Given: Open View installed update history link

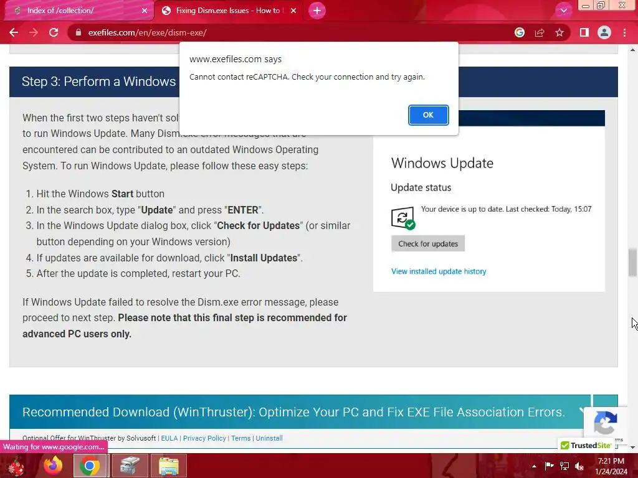Looking at the screenshot, I should [x=439, y=271].
